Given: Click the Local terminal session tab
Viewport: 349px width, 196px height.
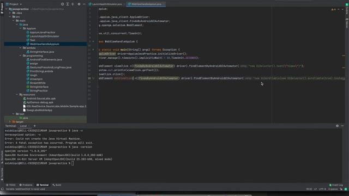Looking at the screenshot, I should 23,126.
